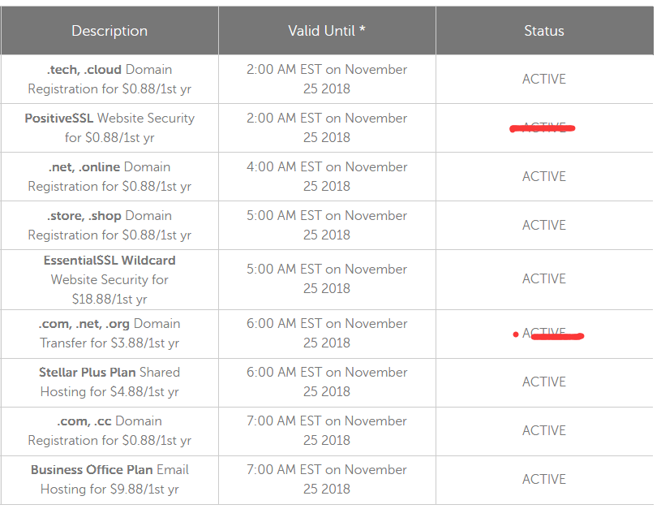Open the Stellar Plus Plan Shared Hosting offer

(x=109, y=382)
